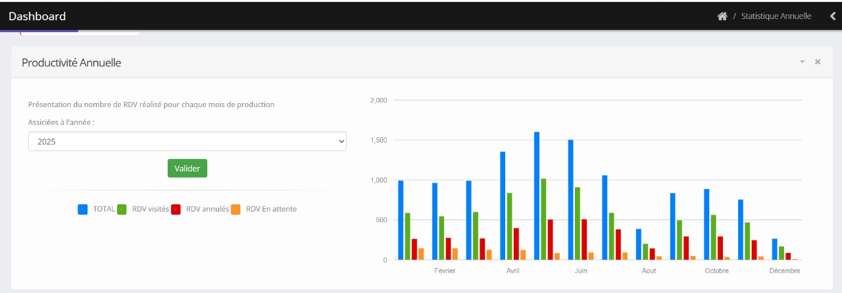Screen dimensions: 842x293
Task: Collapse the Productivité Annuelle panel with the caret
Action: 802,62
